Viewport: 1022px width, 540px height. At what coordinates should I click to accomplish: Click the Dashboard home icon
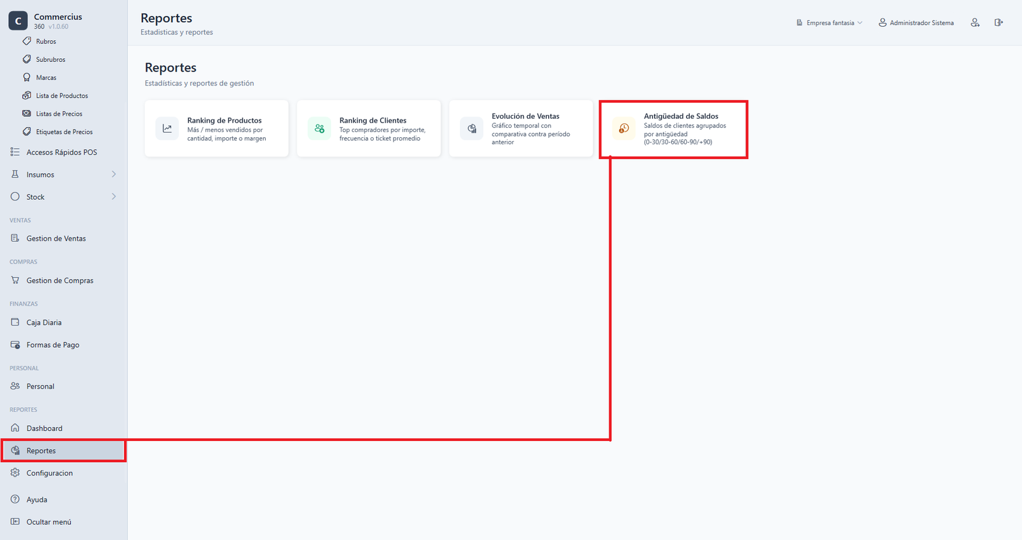[x=15, y=428]
